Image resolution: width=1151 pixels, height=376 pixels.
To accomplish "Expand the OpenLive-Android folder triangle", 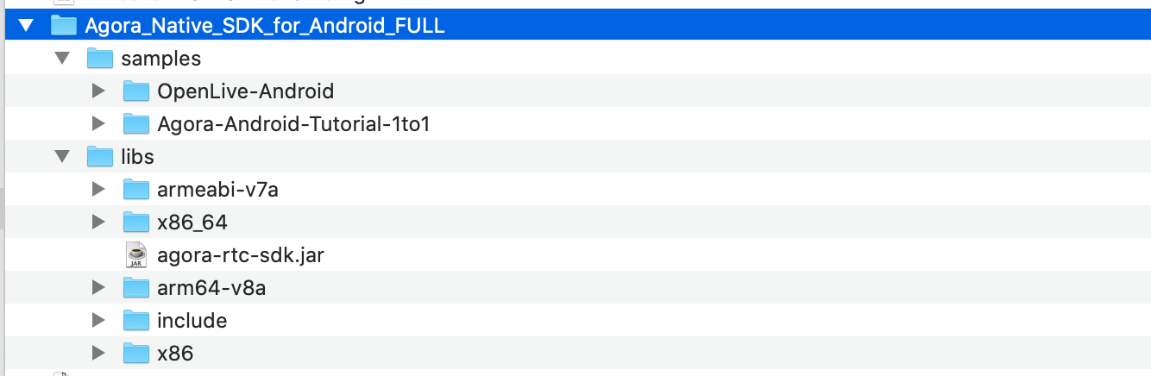I will pos(97,91).
